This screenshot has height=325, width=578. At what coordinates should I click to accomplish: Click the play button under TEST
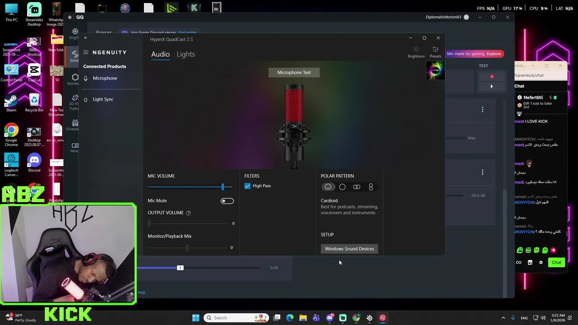coord(492,86)
